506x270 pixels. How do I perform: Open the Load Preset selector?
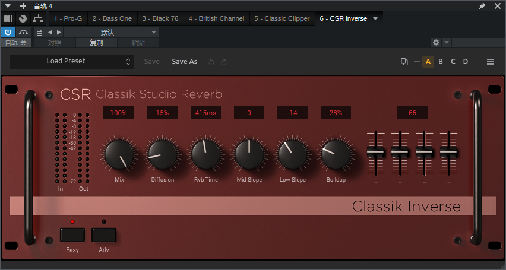click(72, 61)
